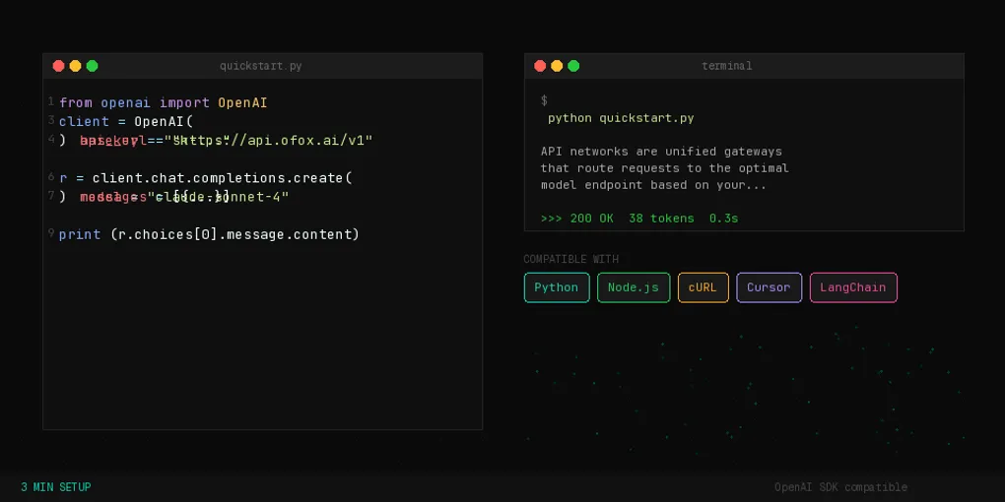1005x502 pixels.
Task: Click the terminal window title
Action: (x=727, y=66)
